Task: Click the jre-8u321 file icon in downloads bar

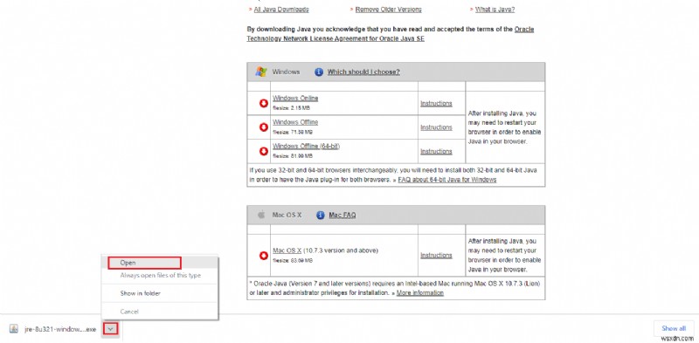Action: tap(14, 329)
